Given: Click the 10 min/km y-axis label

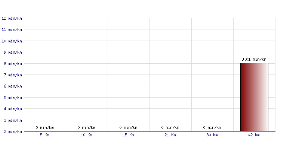Looking at the screenshot, I should pos(12,41).
